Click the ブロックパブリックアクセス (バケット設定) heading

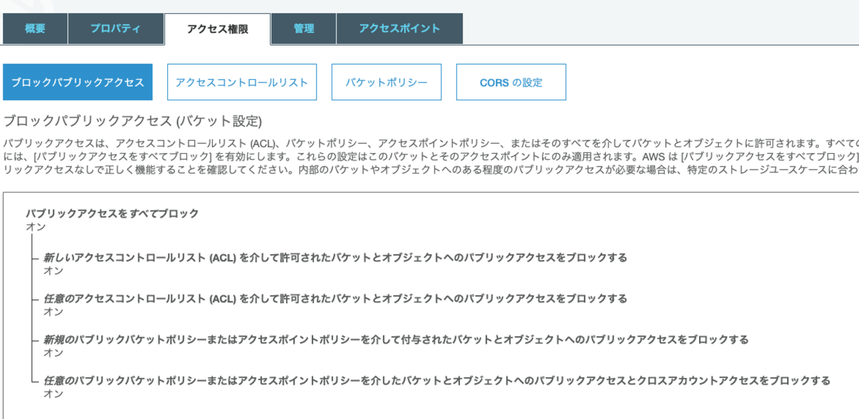133,121
